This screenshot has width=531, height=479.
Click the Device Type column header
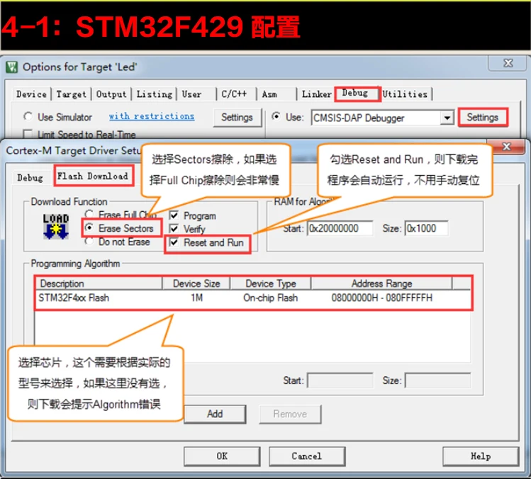click(x=271, y=283)
